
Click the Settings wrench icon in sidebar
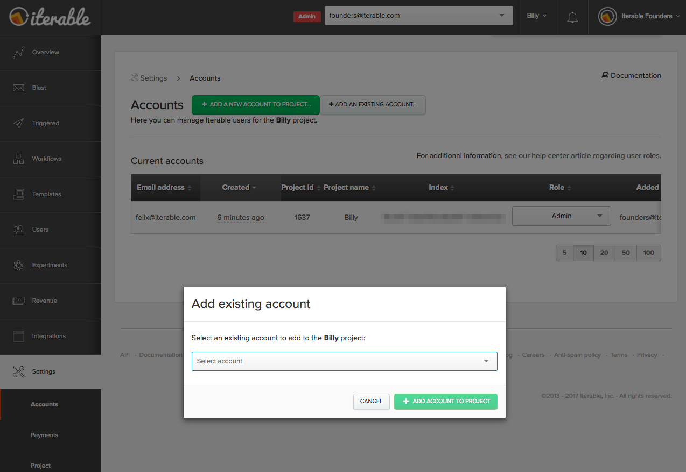(19, 371)
